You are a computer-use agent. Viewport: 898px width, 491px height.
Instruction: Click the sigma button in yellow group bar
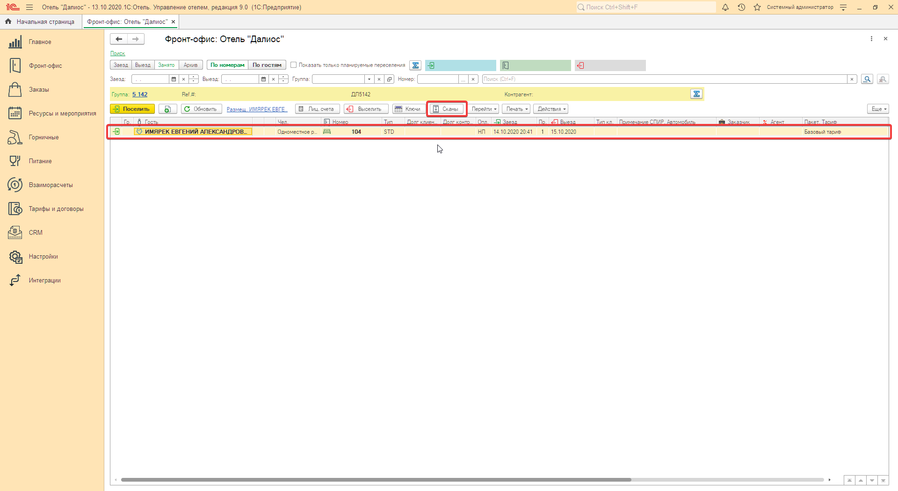pos(696,94)
